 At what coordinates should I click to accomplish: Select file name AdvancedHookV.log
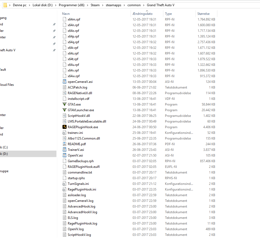[82, 212]
